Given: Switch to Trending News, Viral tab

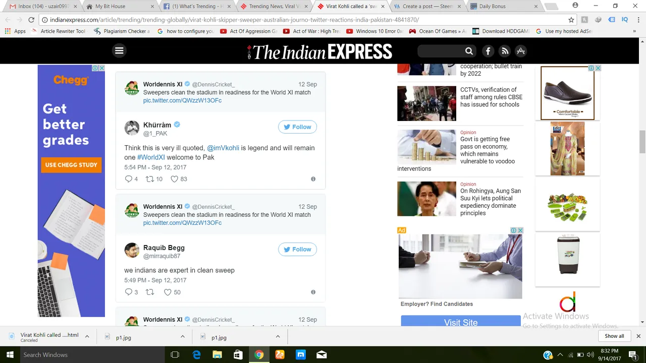Looking at the screenshot, I should point(273,6).
